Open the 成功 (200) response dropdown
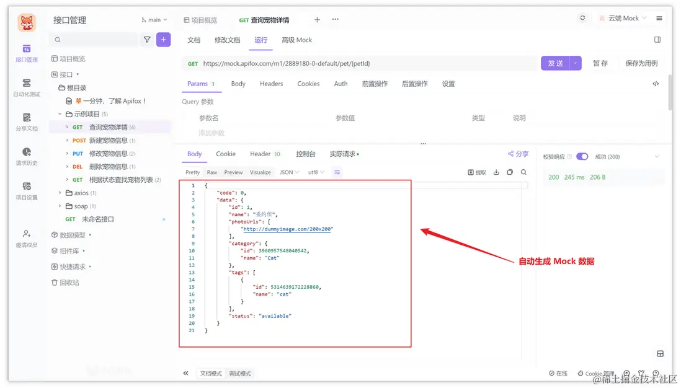Viewport: 681px width, 388px height. point(626,157)
